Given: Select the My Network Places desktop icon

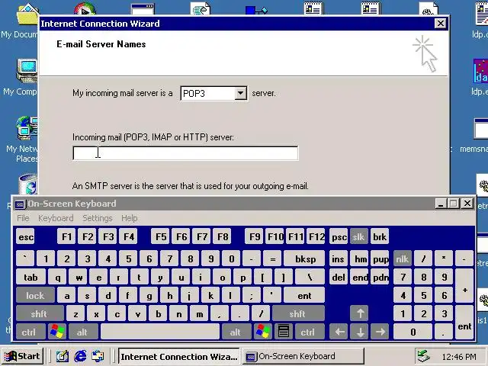Looking at the screenshot, I should coord(22,139).
